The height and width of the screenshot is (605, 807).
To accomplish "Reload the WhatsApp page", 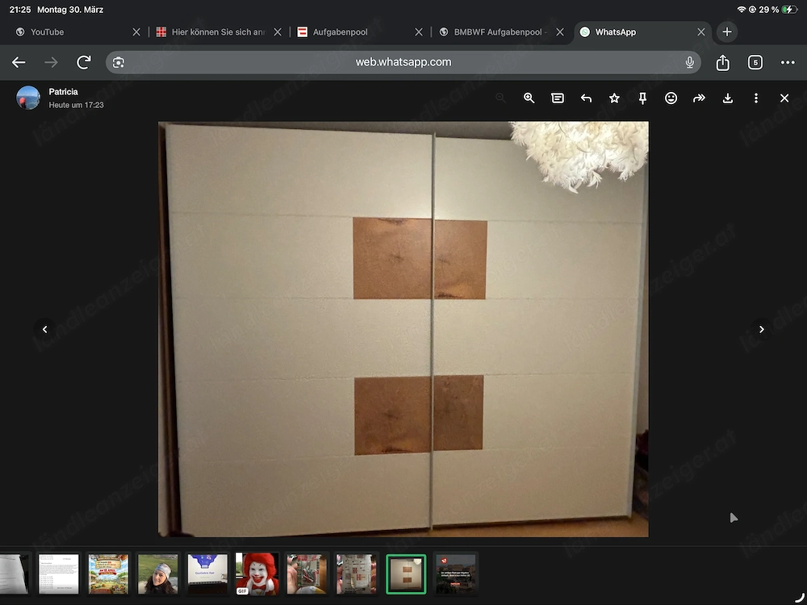I will coord(83,61).
